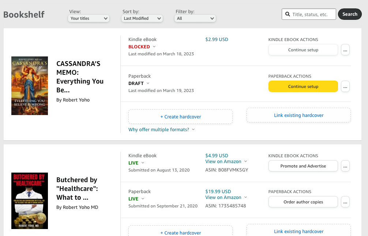Screen dimensions: 368x236
Task: Open ellipsis menu for Butchered Kindle eBook
Action: pyautogui.click(x=345, y=166)
